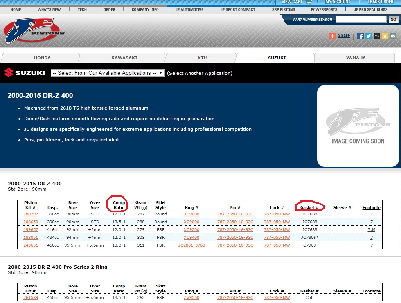Open piston kit 243651 link
Viewport: 401px width, 303px height.
30,245
